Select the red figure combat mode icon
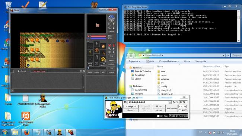This screenshot has width=242, height=136. click(114, 45)
